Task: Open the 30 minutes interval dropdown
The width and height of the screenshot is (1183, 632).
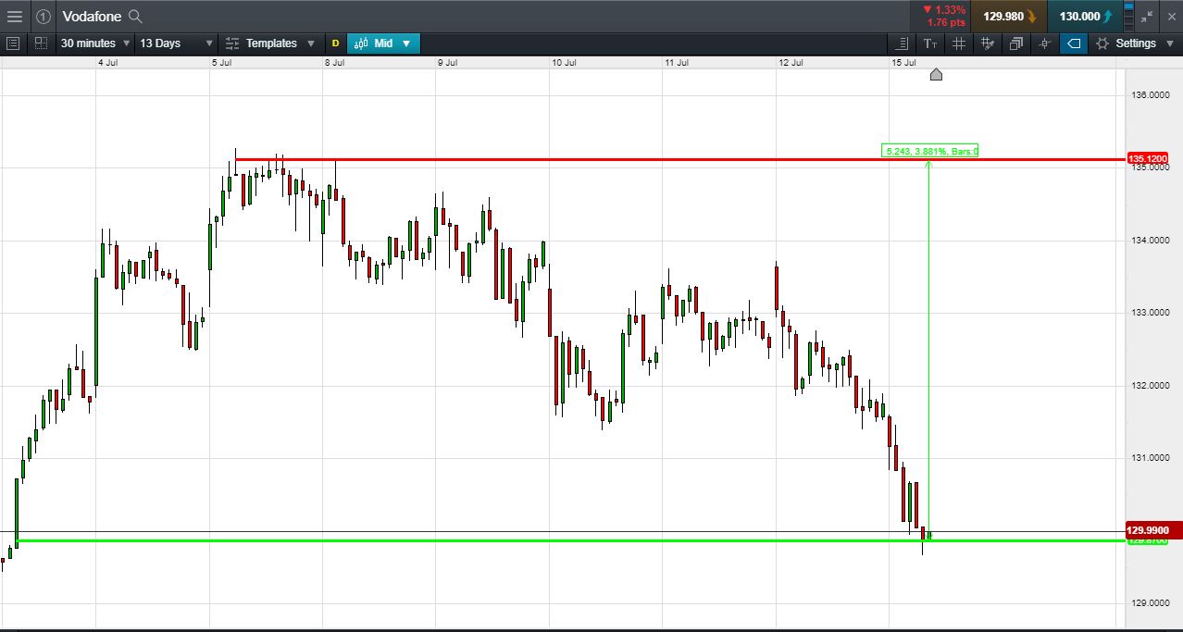Action: pos(95,43)
